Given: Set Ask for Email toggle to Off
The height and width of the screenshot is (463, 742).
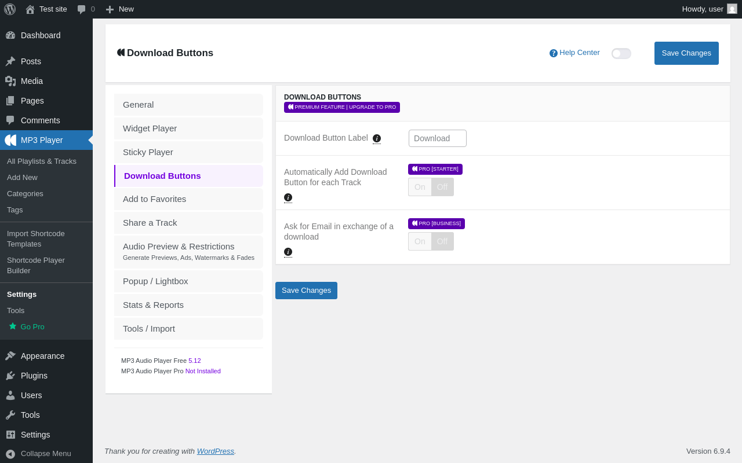Looking at the screenshot, I should [442, 241].
